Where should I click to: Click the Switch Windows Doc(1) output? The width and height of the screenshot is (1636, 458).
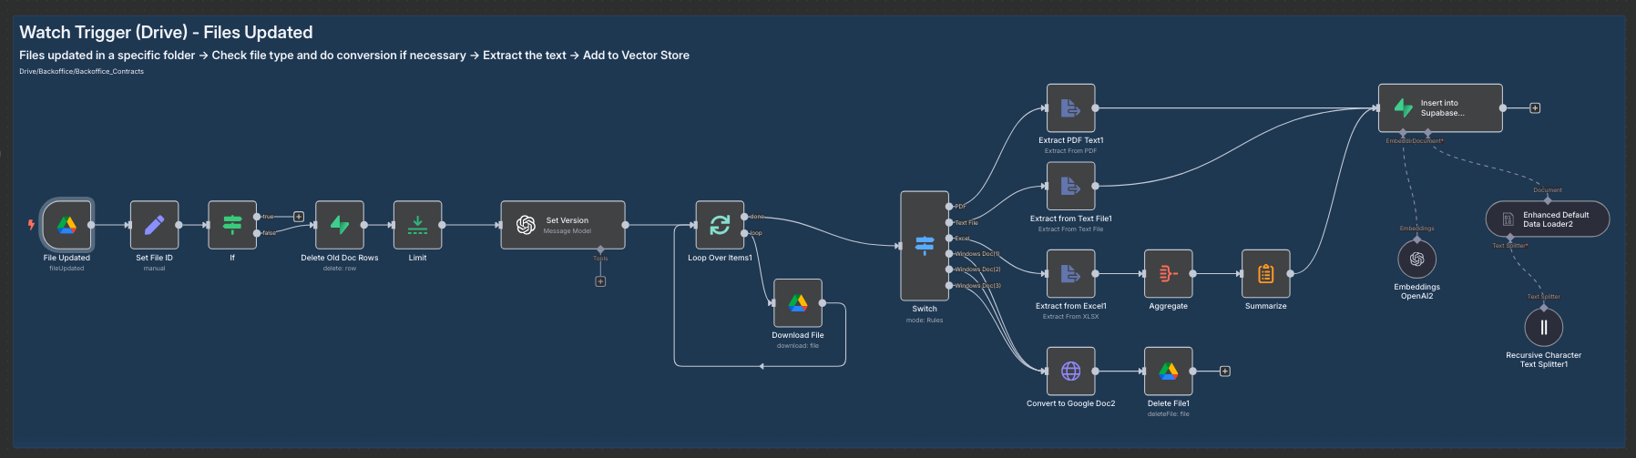[949, 254]
